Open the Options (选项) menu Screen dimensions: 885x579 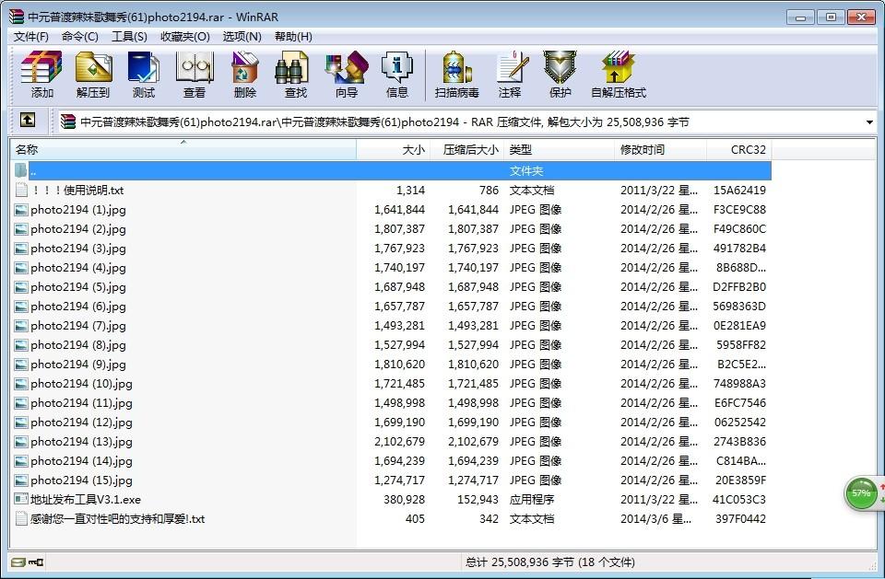point(242,37)
